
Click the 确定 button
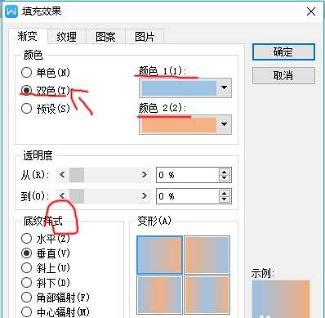click(x=283, y=52)
